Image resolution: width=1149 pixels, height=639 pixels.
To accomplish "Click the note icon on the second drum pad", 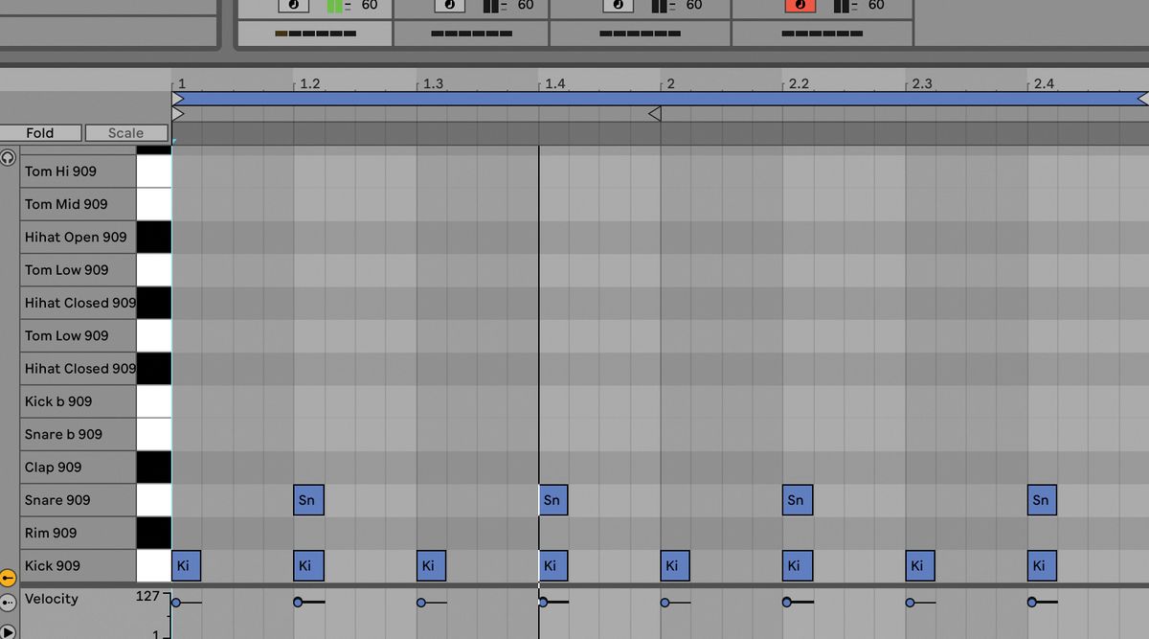I will (449, 6).
